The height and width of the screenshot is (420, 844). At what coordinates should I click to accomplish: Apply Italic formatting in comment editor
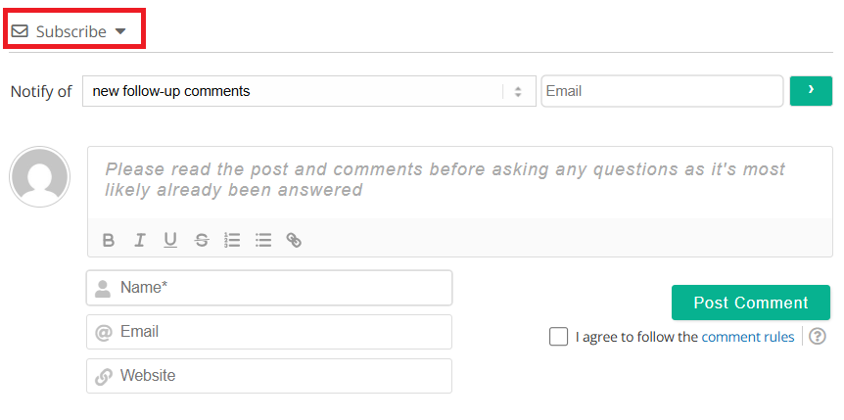(x=139, y=240)
